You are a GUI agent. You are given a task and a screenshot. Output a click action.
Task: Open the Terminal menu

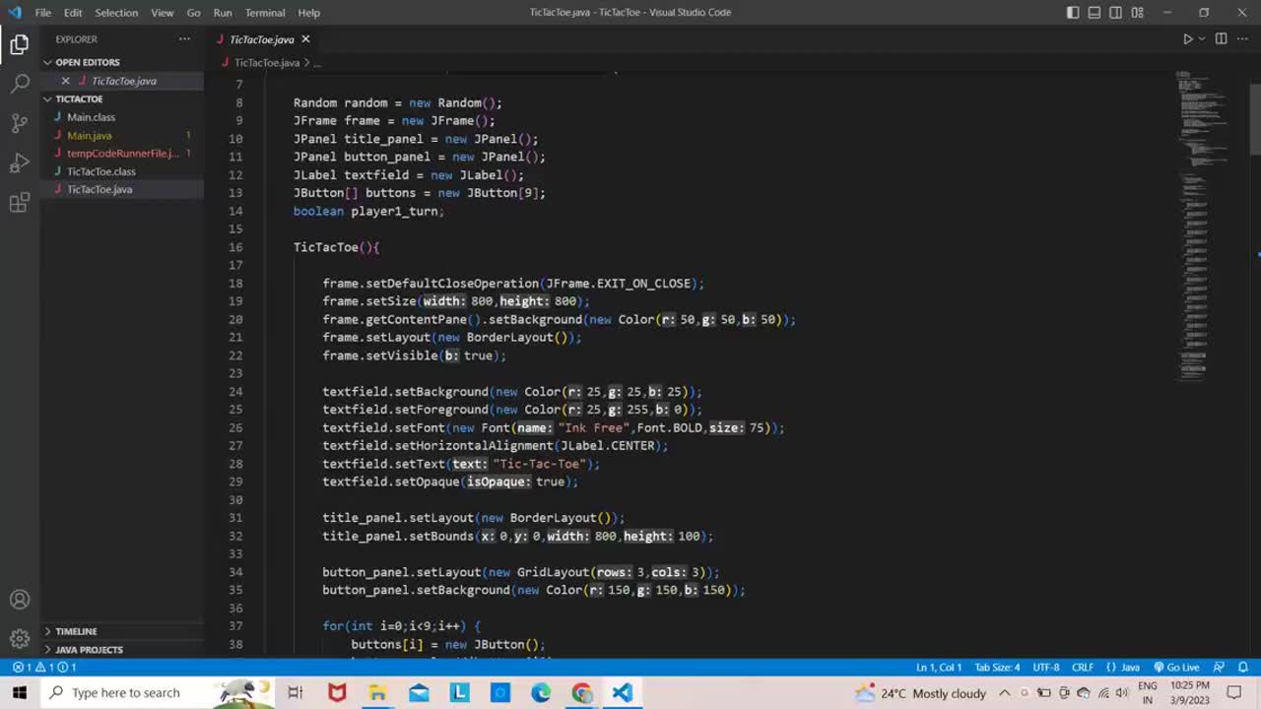[x=265, y=13]
